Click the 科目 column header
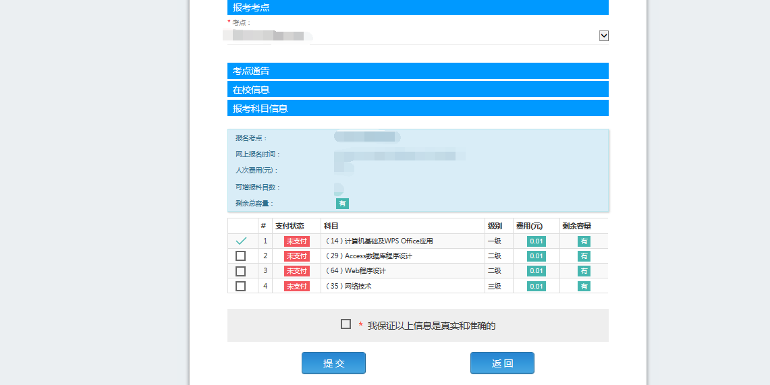The image size is (770, 385). click(331, 226)
